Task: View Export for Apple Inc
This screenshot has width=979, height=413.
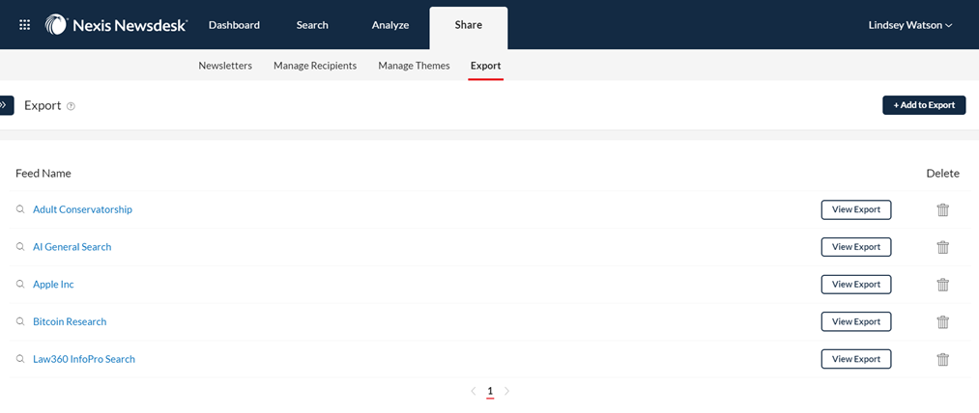Action: click(x=856, y=285)
